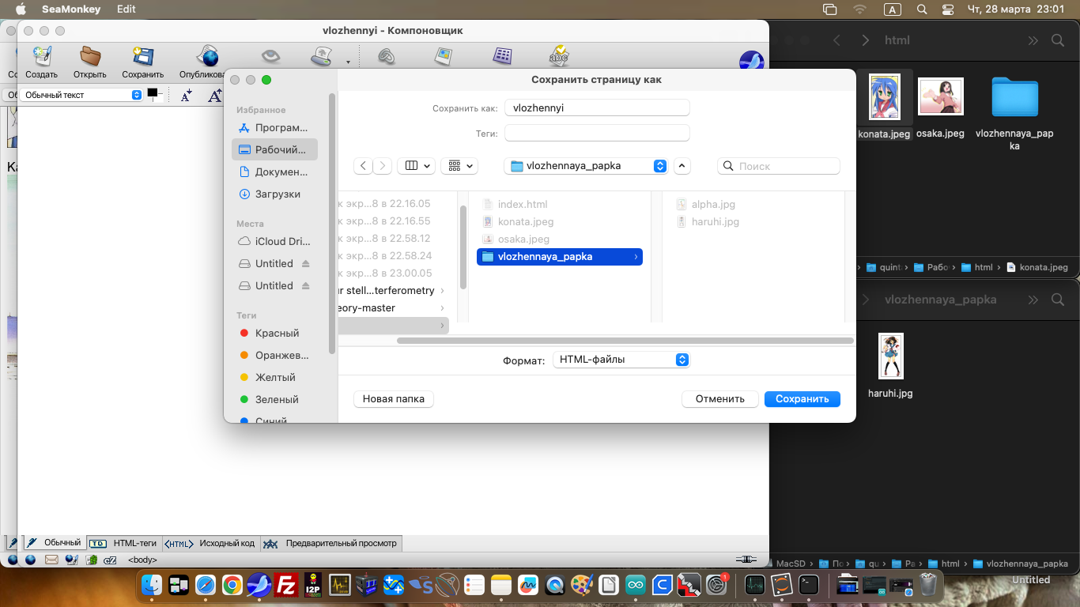Click the black text color swatch
The height and width of the screenshot is (607, 1080).
coord(153,93)
